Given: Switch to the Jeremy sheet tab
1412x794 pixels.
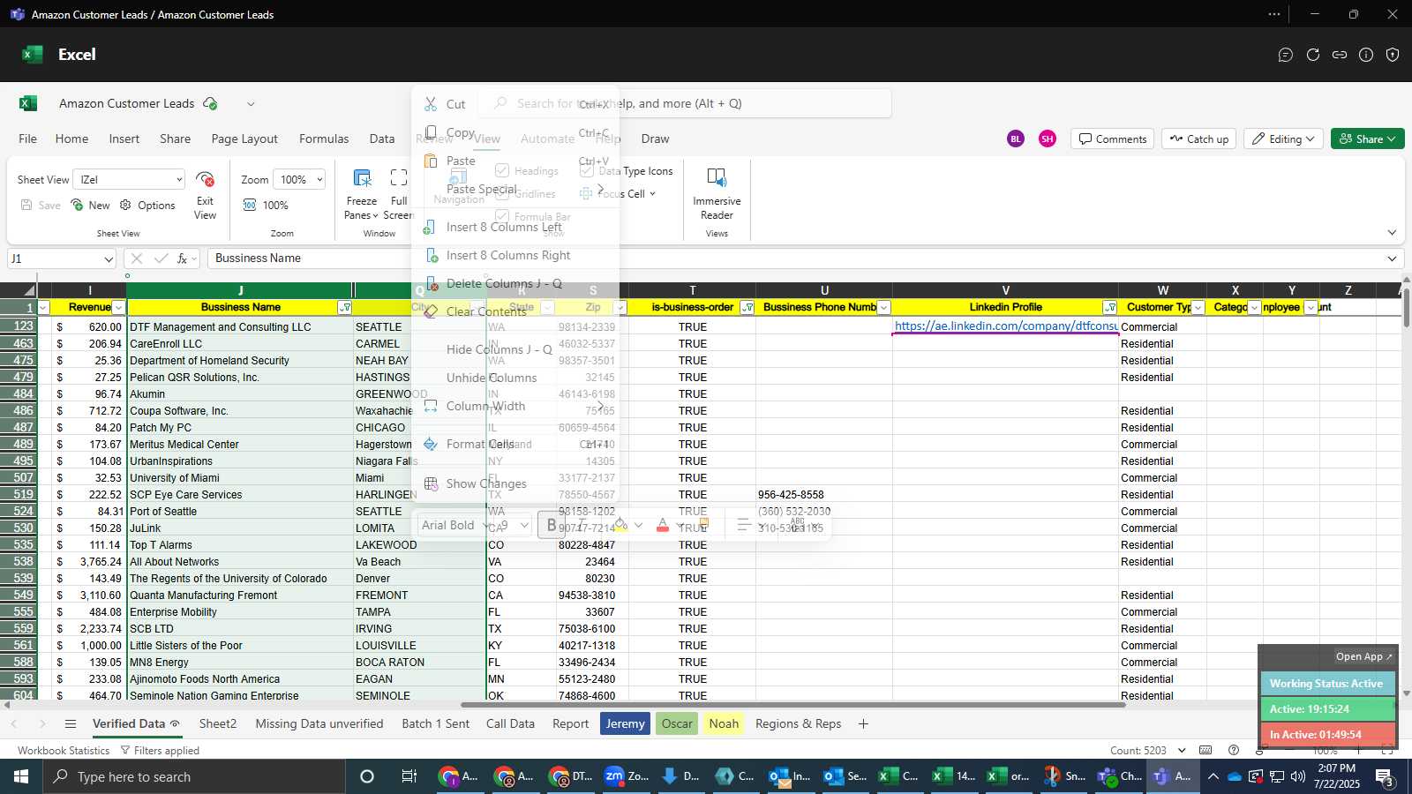Looking at the screenshot, I should (625, 724).
